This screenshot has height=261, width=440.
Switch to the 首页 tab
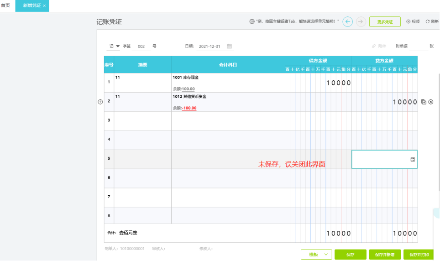5,5
